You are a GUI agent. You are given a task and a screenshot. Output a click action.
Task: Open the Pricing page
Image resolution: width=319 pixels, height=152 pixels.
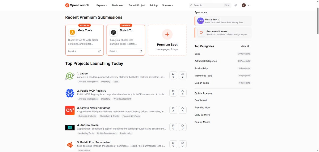[x=154, y=5]
